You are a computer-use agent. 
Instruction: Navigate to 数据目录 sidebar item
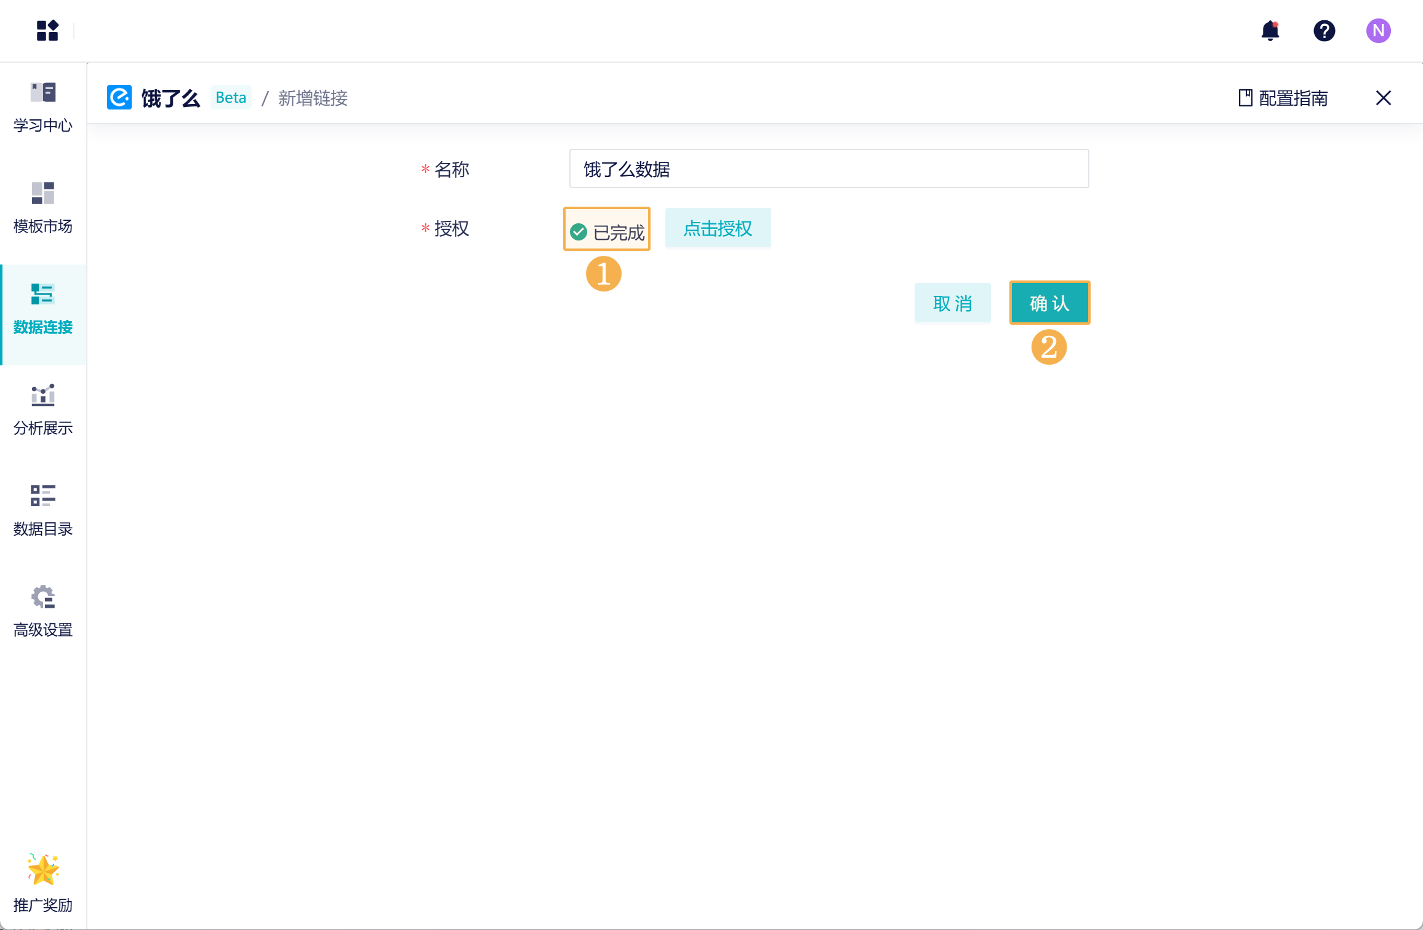pyautogui.click(x=43, y=511)
